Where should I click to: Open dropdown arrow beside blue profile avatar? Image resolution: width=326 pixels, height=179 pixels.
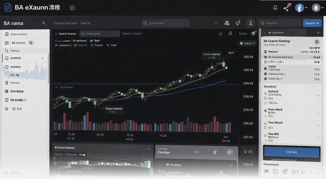[x=306, y=8]
